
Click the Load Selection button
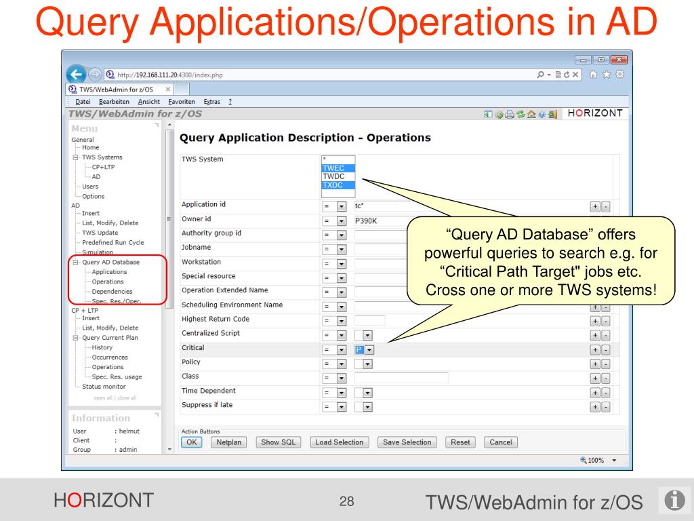tap(339, 442)
